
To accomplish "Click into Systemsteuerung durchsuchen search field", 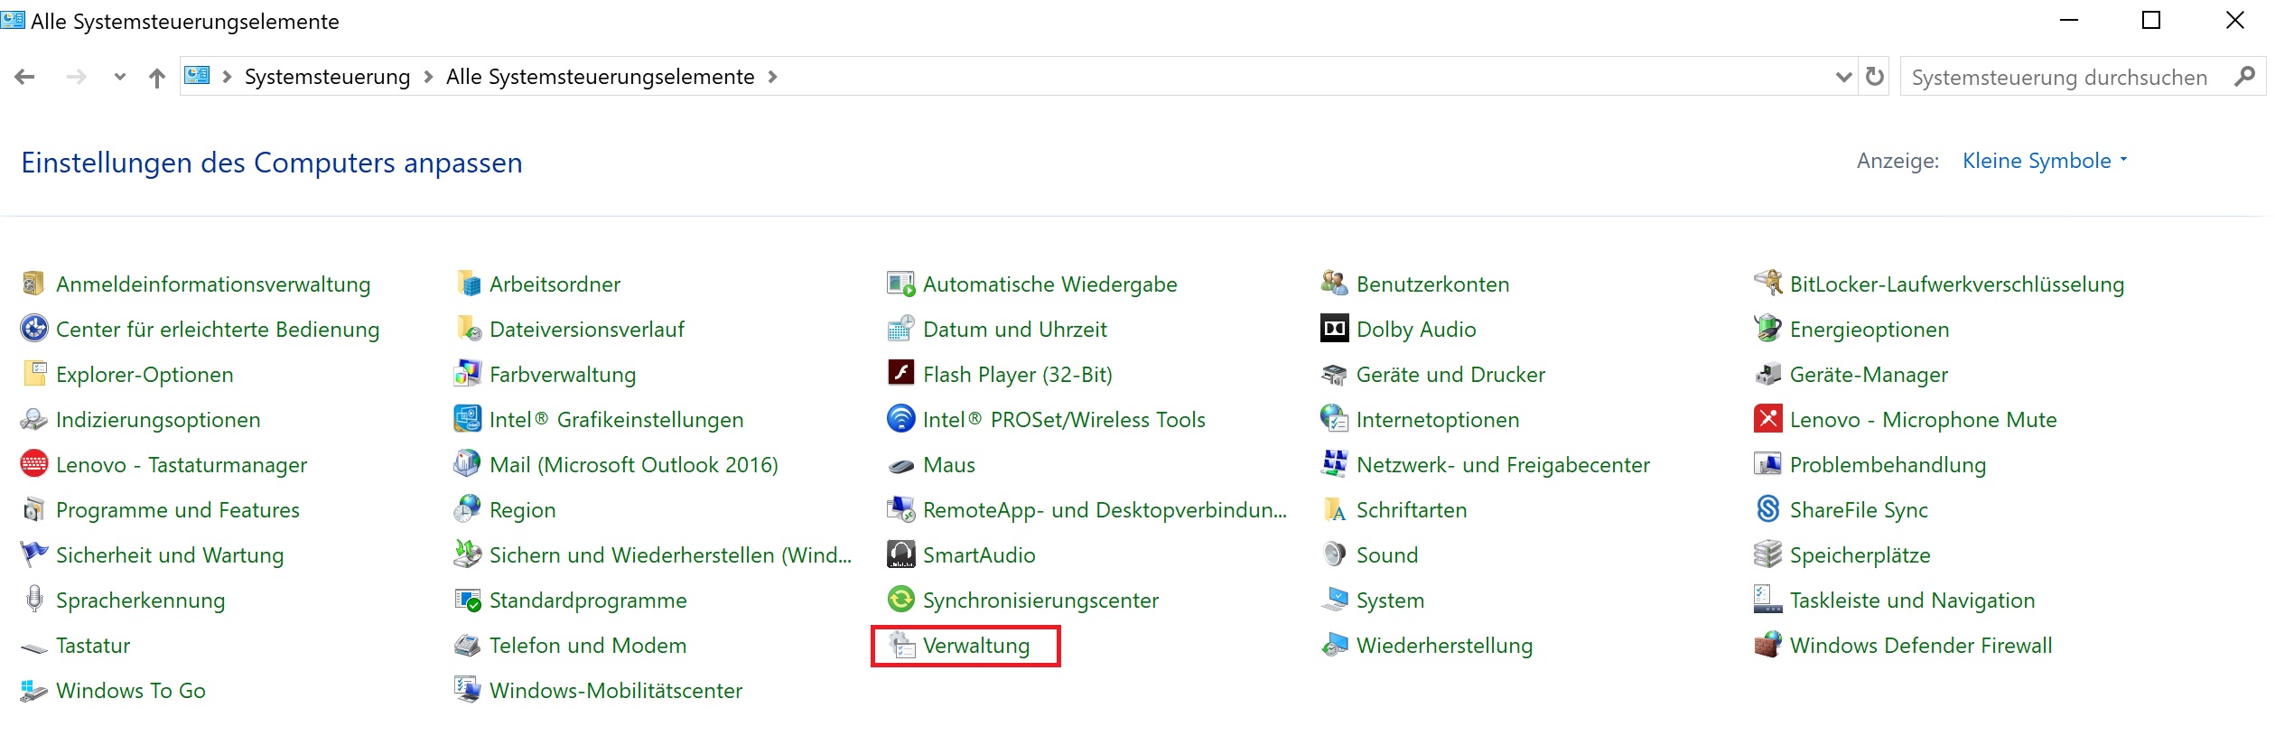I will [x=2059, y=78].
